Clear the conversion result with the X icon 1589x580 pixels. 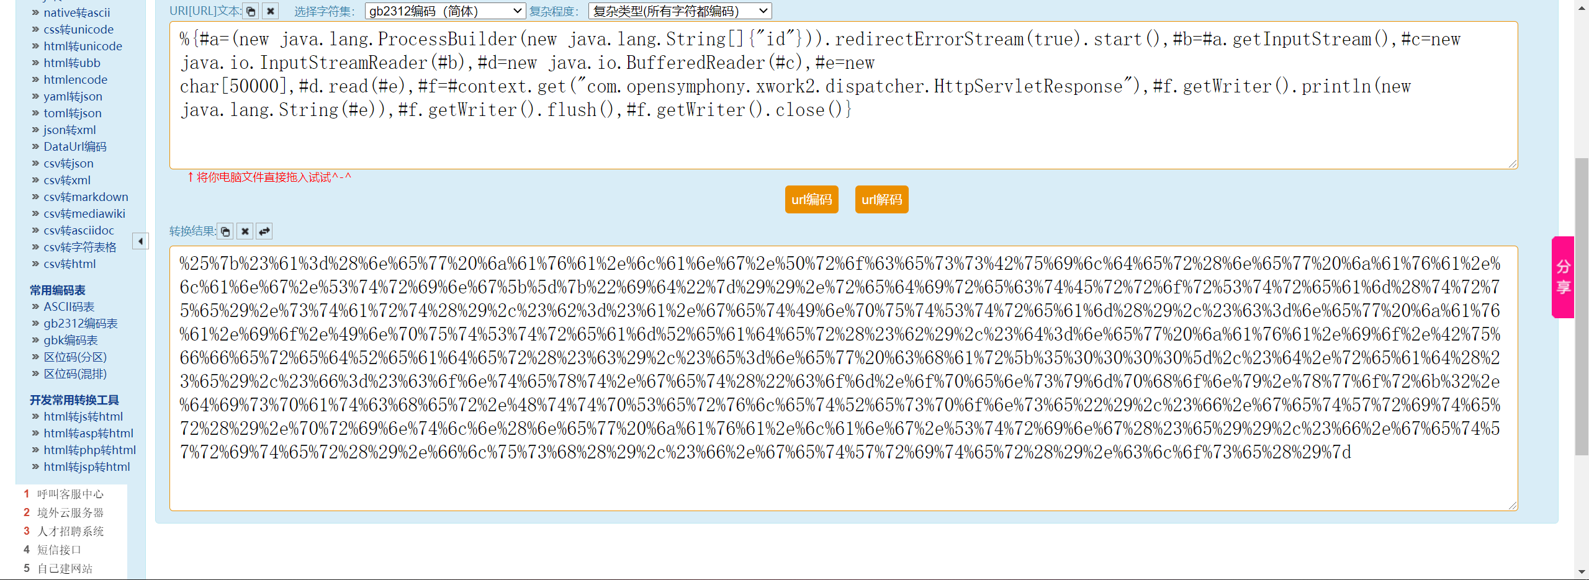(x=245, y=231)
